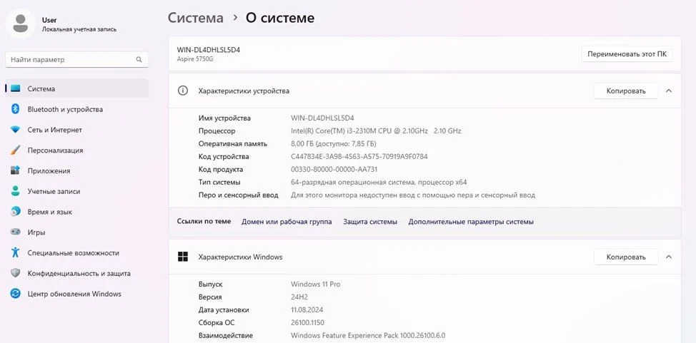Click the pen and touch input description

(x=413, y=195)
